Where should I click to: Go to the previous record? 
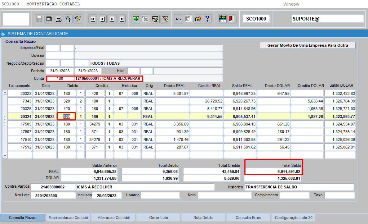(103, 19)
